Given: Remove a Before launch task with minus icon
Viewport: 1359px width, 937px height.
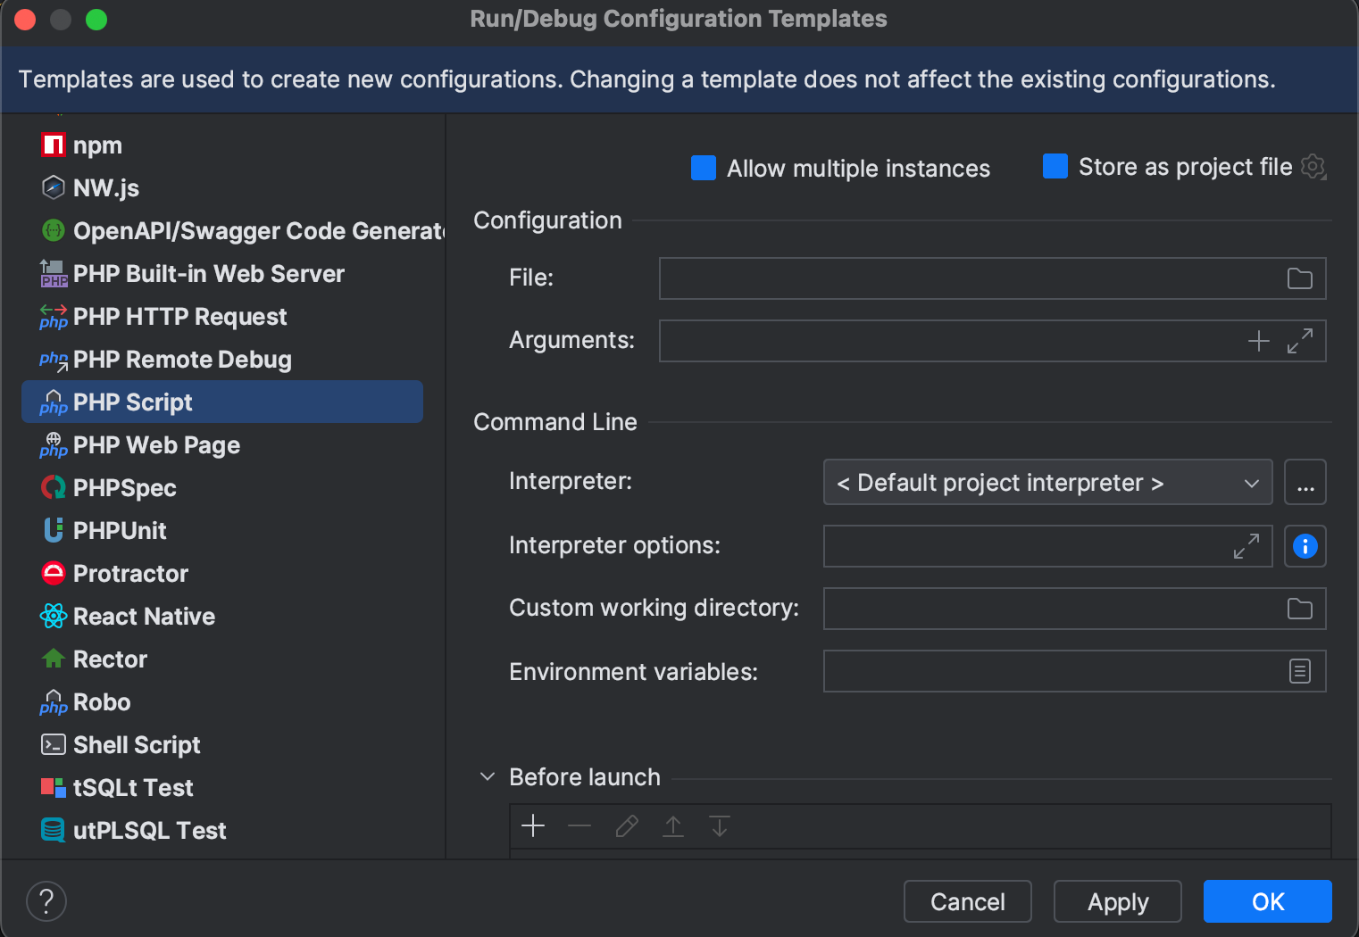Looking at the screenshot, I should click(579, 825).
